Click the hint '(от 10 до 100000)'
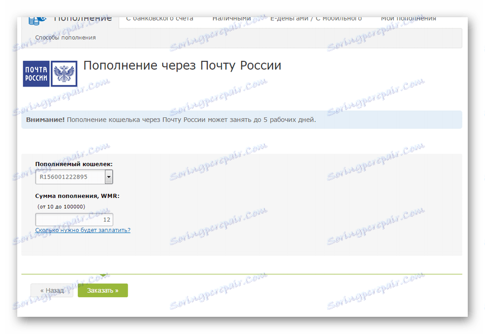This screenshot has height=334, width=485. (x=61, y=207)
